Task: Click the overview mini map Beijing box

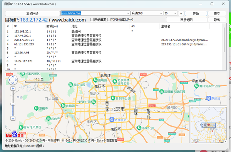Action: tap(209, 125)
